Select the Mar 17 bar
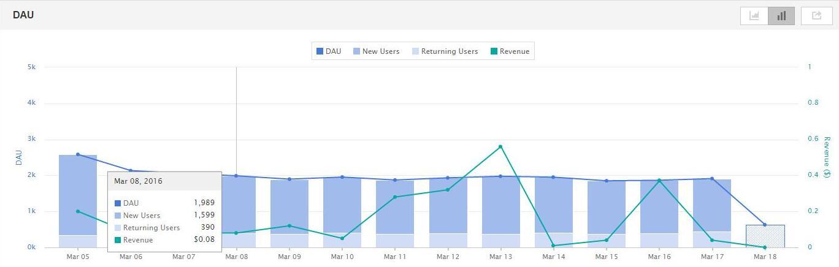The width and height of the screenshot is (839, 267). tap(712, 214)
